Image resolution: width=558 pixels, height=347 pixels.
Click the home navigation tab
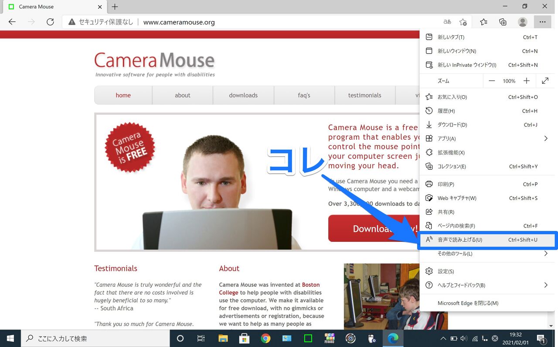point(123,95)
